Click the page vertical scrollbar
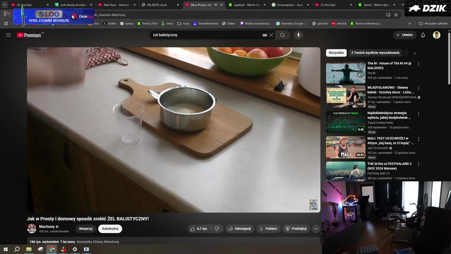451x254 pixels. coord(449,58)
